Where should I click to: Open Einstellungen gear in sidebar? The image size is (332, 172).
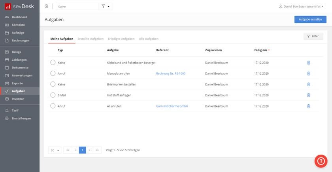tap(21, 118)
